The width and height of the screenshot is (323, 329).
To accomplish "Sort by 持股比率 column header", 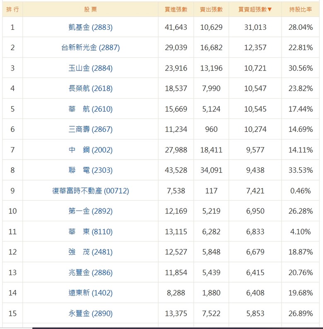I will pyautogui.click(x=300, y=10).
